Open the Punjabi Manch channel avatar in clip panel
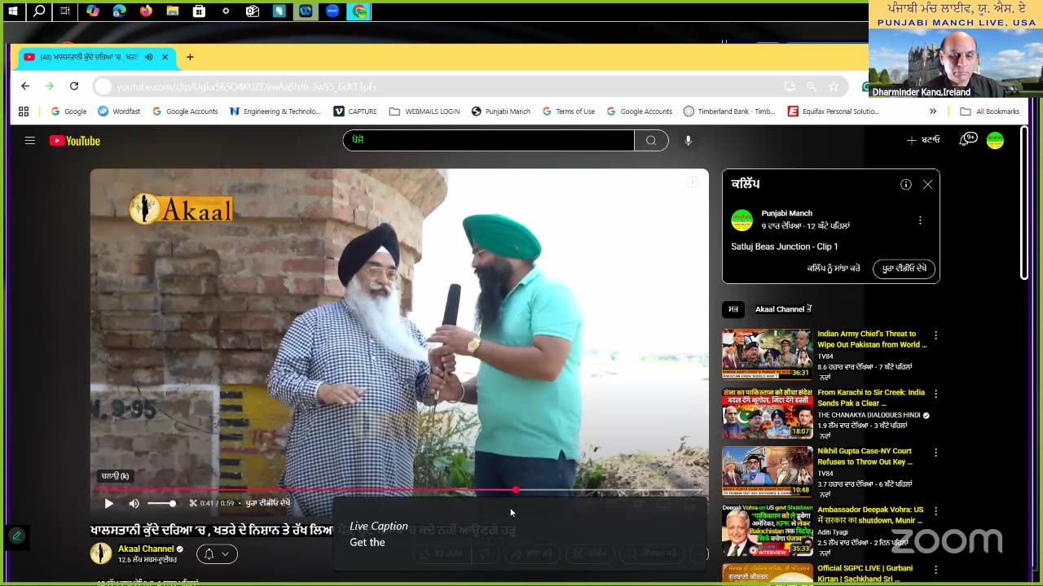Screen dimensions: 1043x586 [x=742, y=220]
